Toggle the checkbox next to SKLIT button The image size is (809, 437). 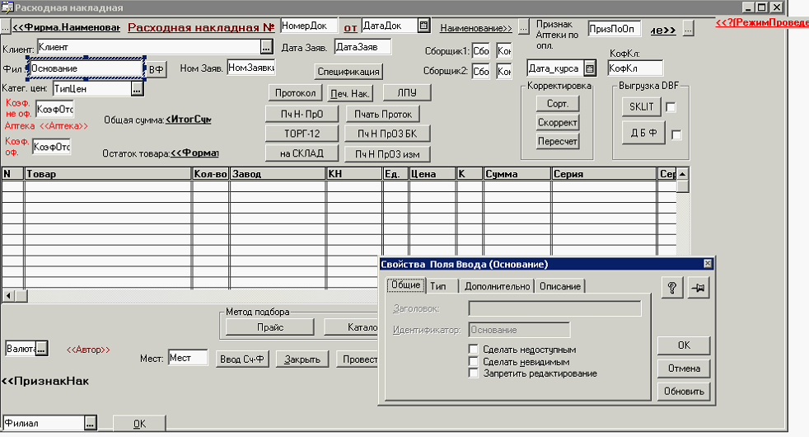671,107
